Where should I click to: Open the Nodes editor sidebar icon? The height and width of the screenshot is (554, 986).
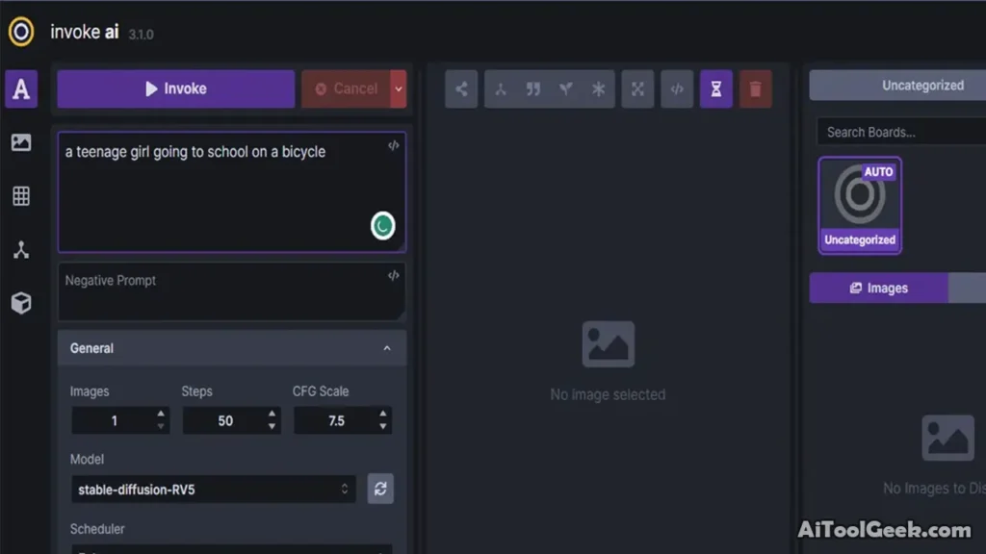click(x=21, y=250)
